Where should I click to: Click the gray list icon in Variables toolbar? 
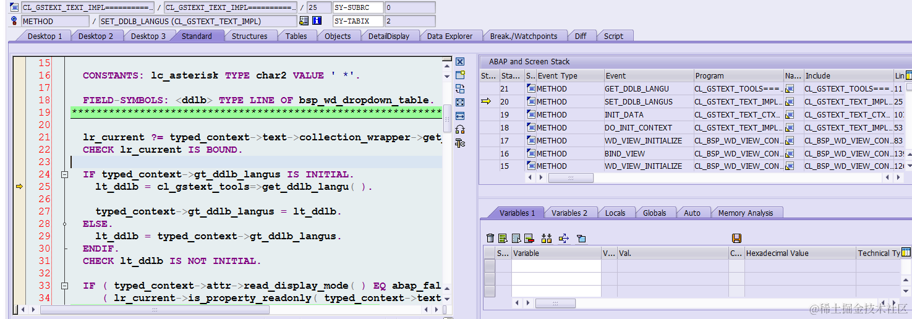[x=516, y=238]
